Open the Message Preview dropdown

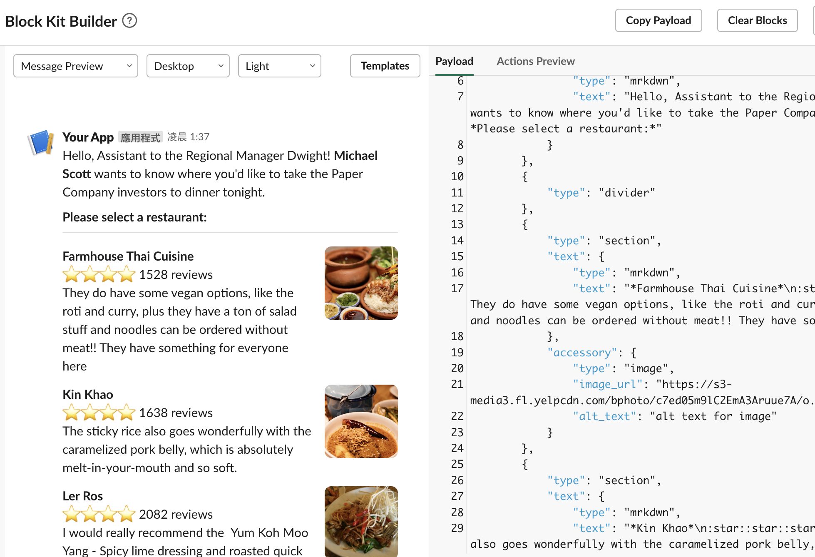pyautogui.click(x=76, y=66)
